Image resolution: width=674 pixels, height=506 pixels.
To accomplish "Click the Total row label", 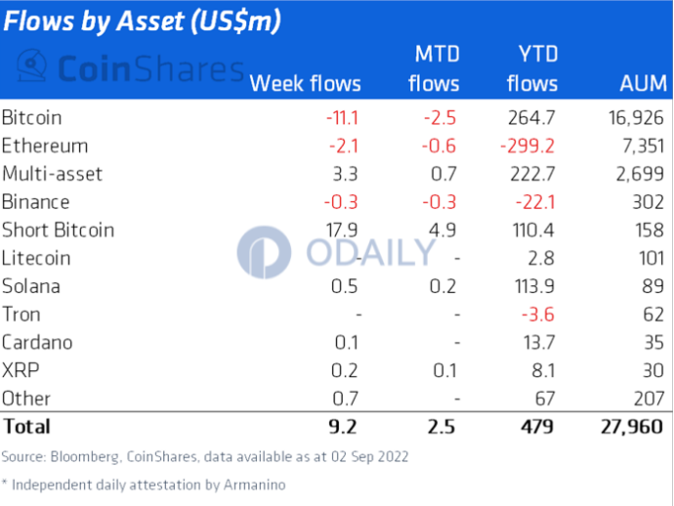I will [26, 427].
